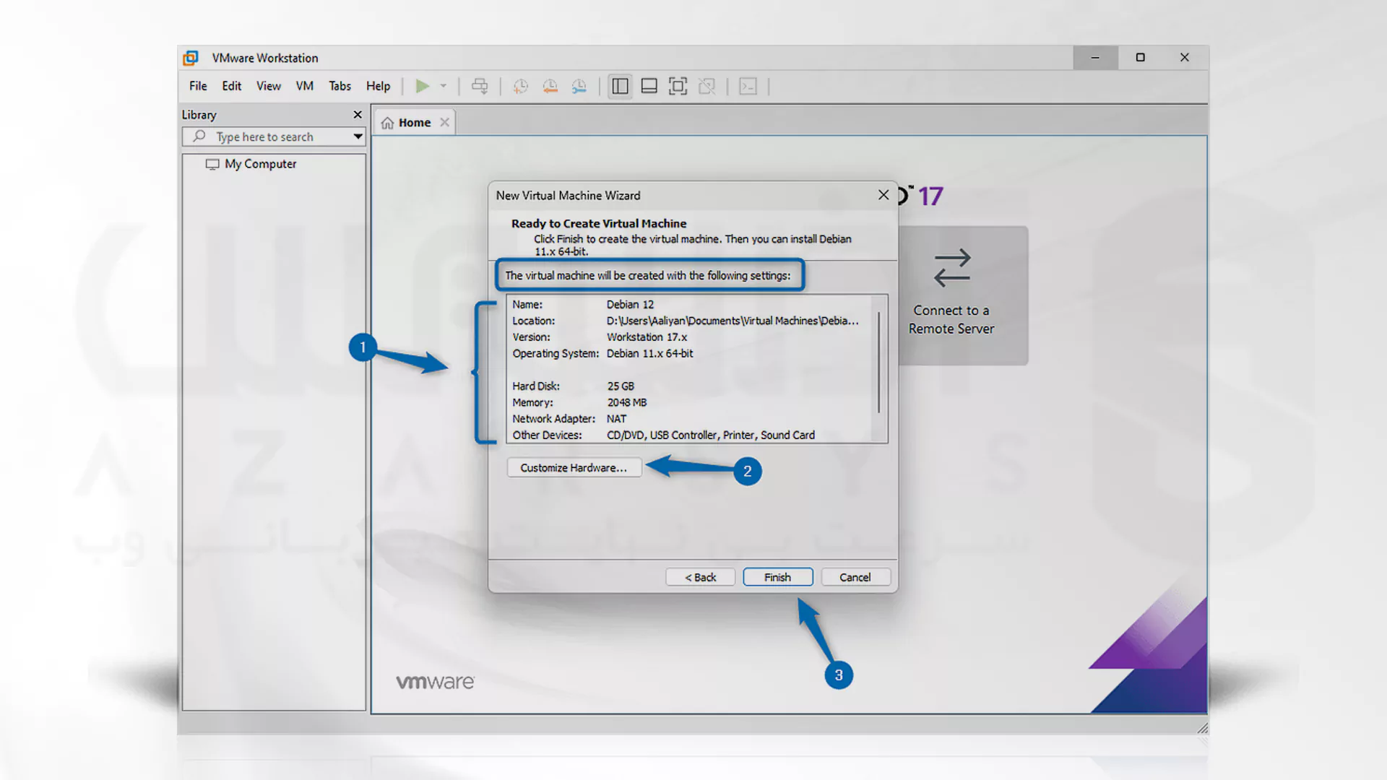Click the full screen view icon

[x=678, y=86]
